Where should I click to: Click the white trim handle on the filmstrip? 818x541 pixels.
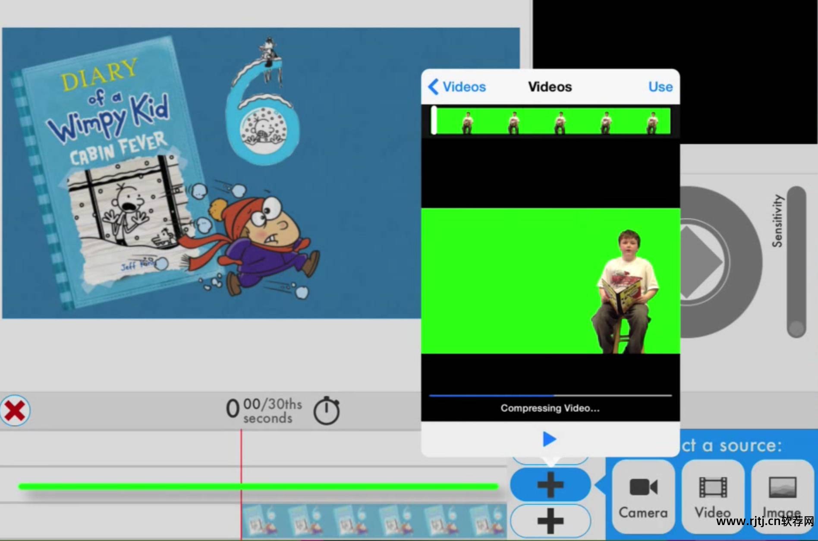click(434, 120)
